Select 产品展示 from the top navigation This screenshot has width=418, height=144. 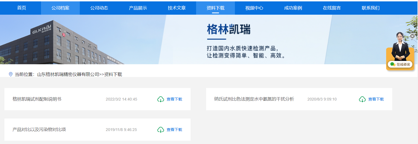pyautogui.click(x=138, y=8)
